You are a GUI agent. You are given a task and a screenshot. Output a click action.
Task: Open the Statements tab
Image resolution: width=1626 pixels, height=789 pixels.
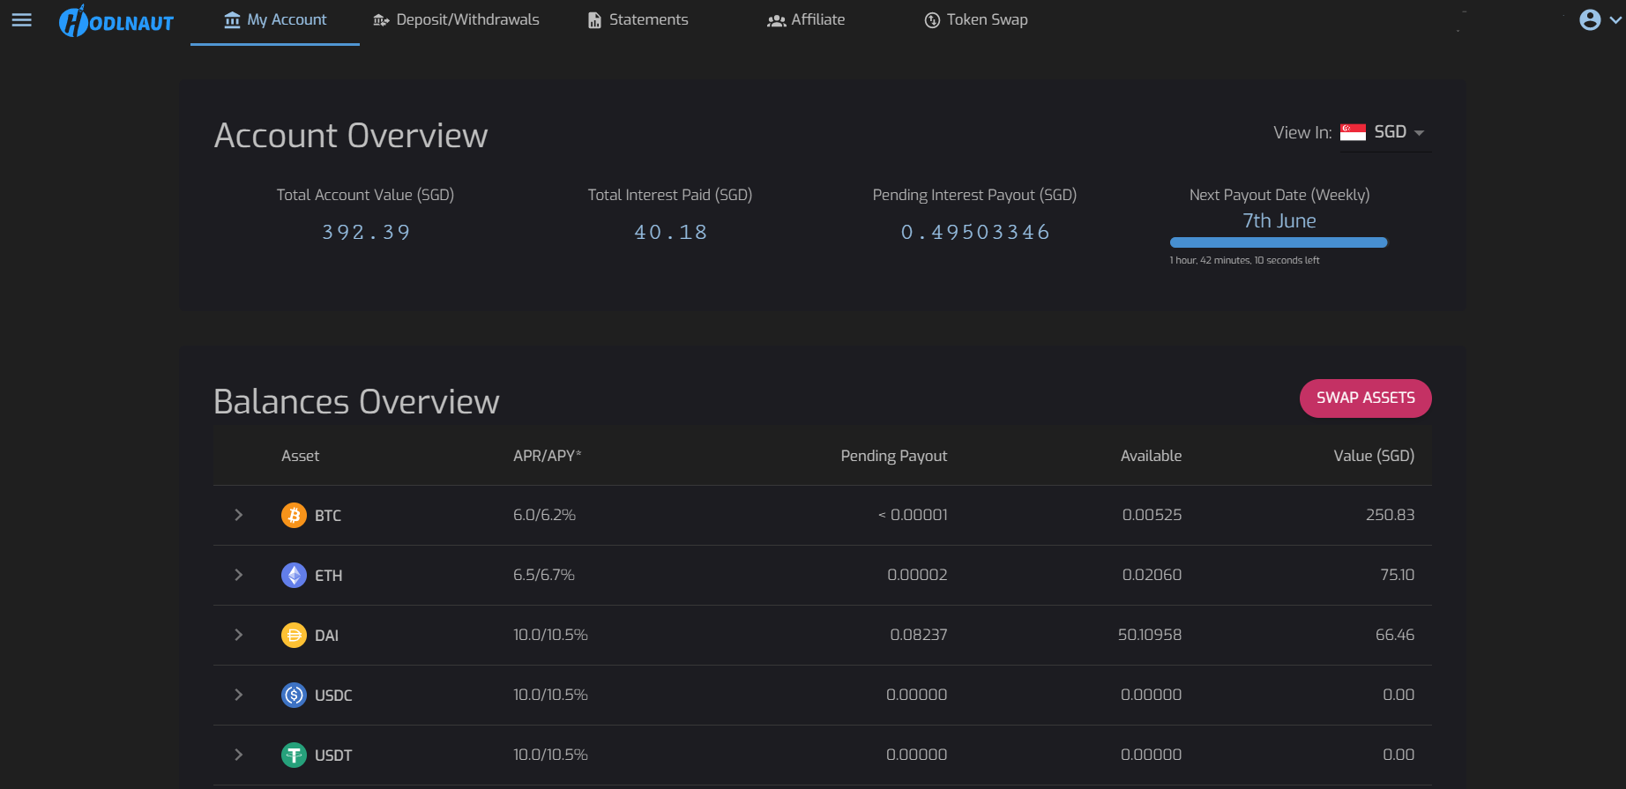[x=638, y=19]
